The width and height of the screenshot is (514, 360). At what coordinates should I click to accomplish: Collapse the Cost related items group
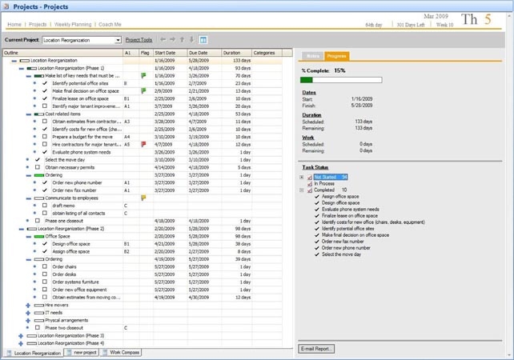coord(29,114)
